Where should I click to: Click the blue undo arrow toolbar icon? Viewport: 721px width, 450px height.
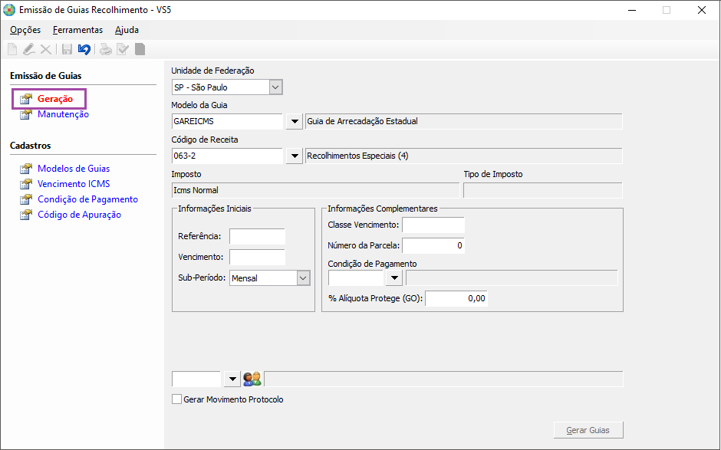point(84,49)
